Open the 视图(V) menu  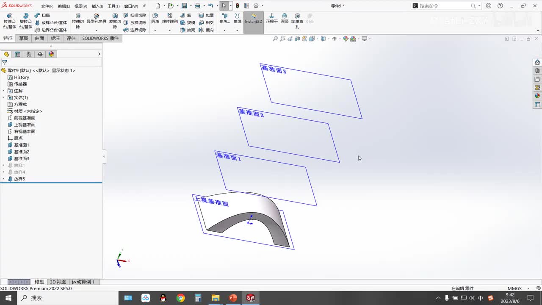point(81,6)
